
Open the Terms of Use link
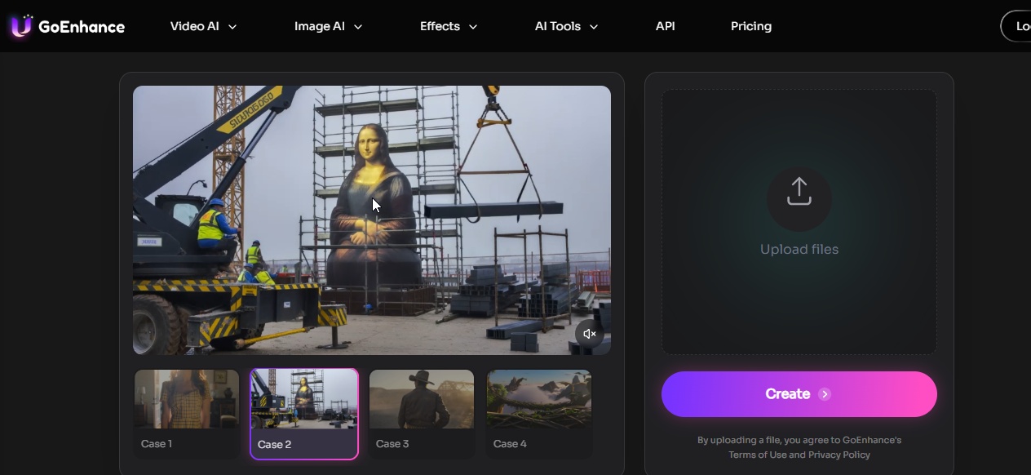(x=758, y=455)
